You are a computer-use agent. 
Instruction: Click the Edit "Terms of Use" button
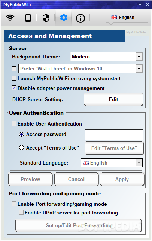click(x=114, y=148)
